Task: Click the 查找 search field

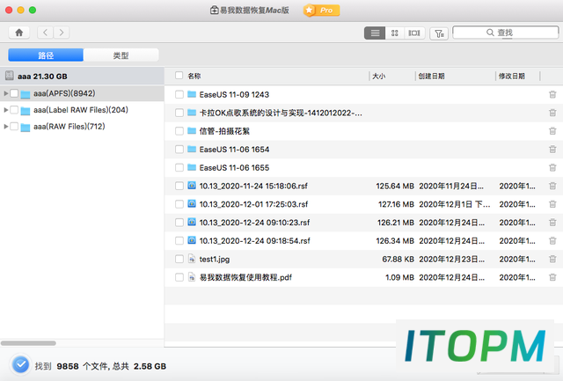Action: (506, 33)
